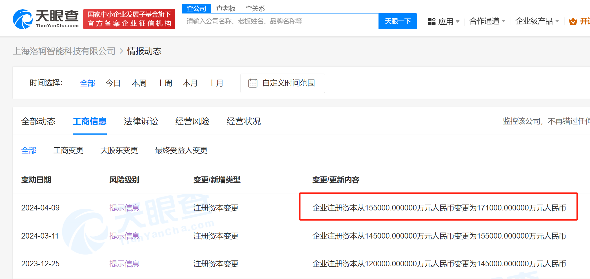590x279 pixels.
Task: Select 大股东变更 sub-filter
Action: [119, 150]
